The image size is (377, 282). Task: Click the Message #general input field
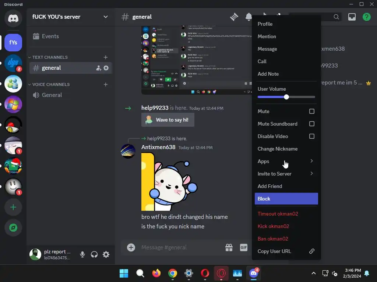pos(180,247)
